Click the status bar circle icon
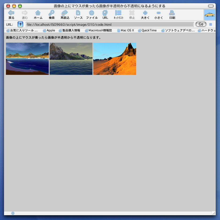 click(x=13, y=213)
